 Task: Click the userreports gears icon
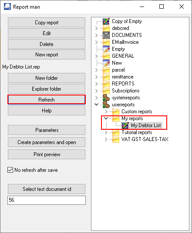pos(106,105)
